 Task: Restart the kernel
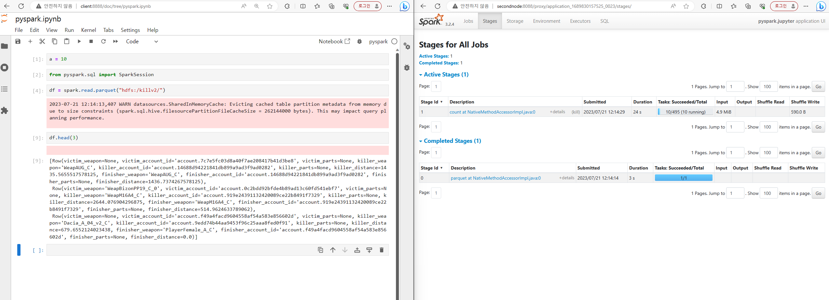pos(103,41)
